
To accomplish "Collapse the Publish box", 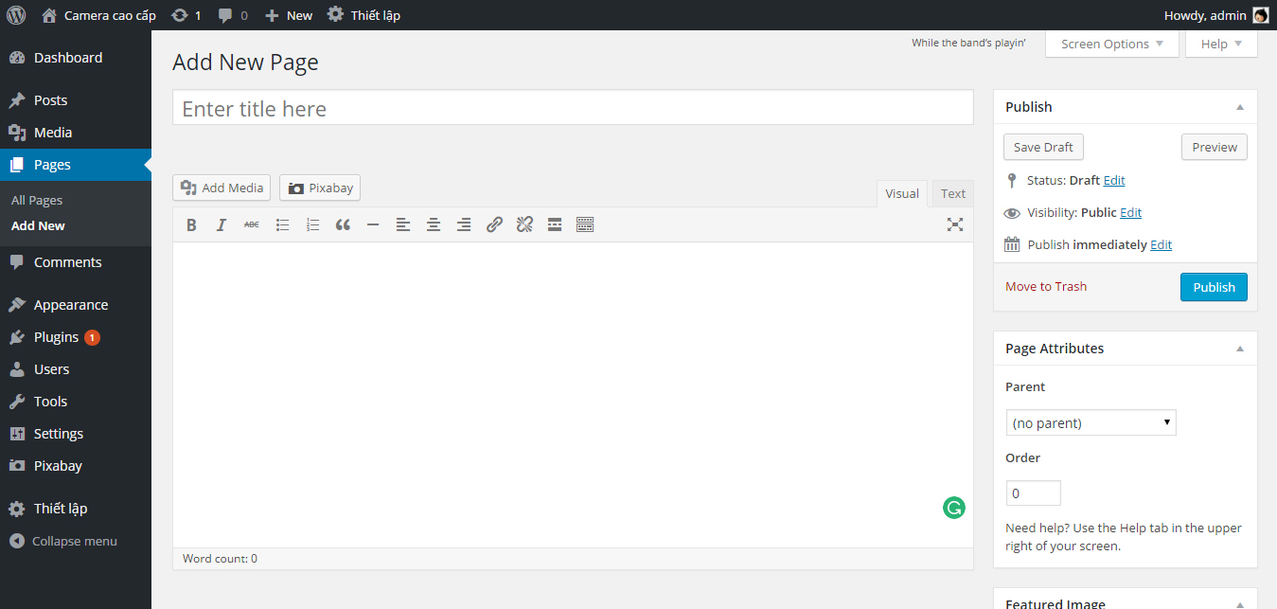I will pyautogui.click(x=1240, y=107).
